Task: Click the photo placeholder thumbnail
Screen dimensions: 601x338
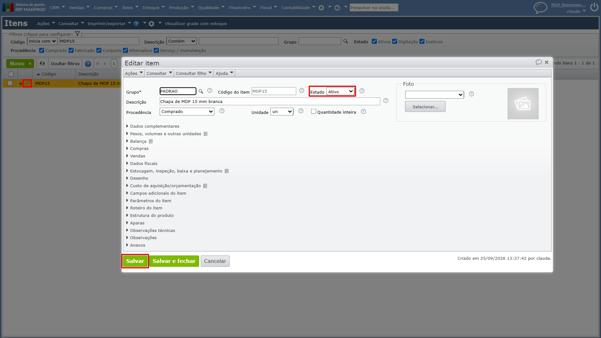Action: coord(523,104)
